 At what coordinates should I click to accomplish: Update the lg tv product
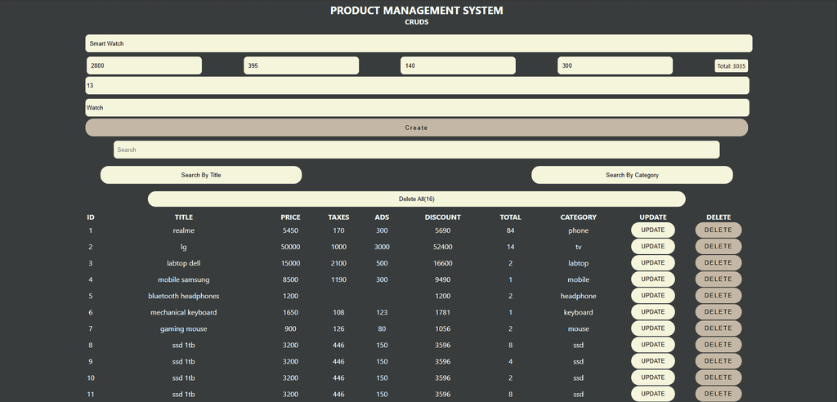[652, 247]
